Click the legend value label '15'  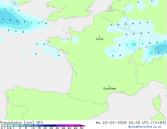39,128
